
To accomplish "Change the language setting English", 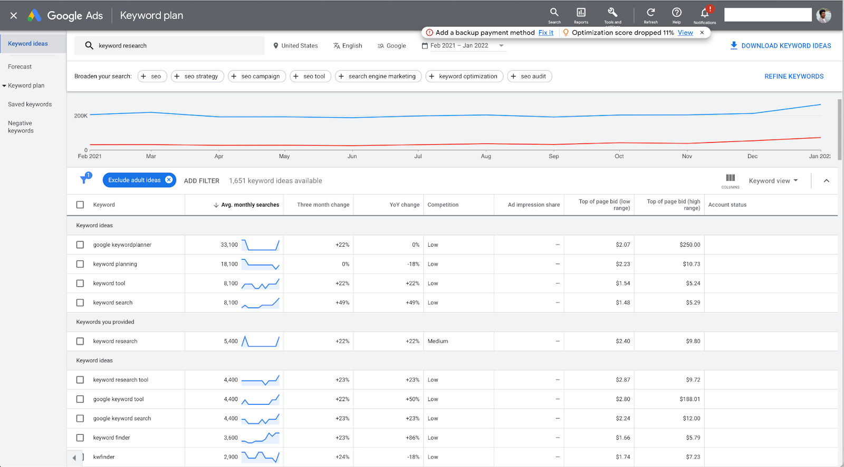I will coord(348,46).
